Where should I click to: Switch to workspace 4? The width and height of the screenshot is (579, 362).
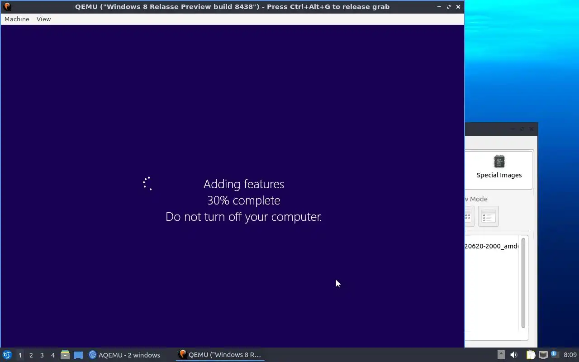[52, 355]
